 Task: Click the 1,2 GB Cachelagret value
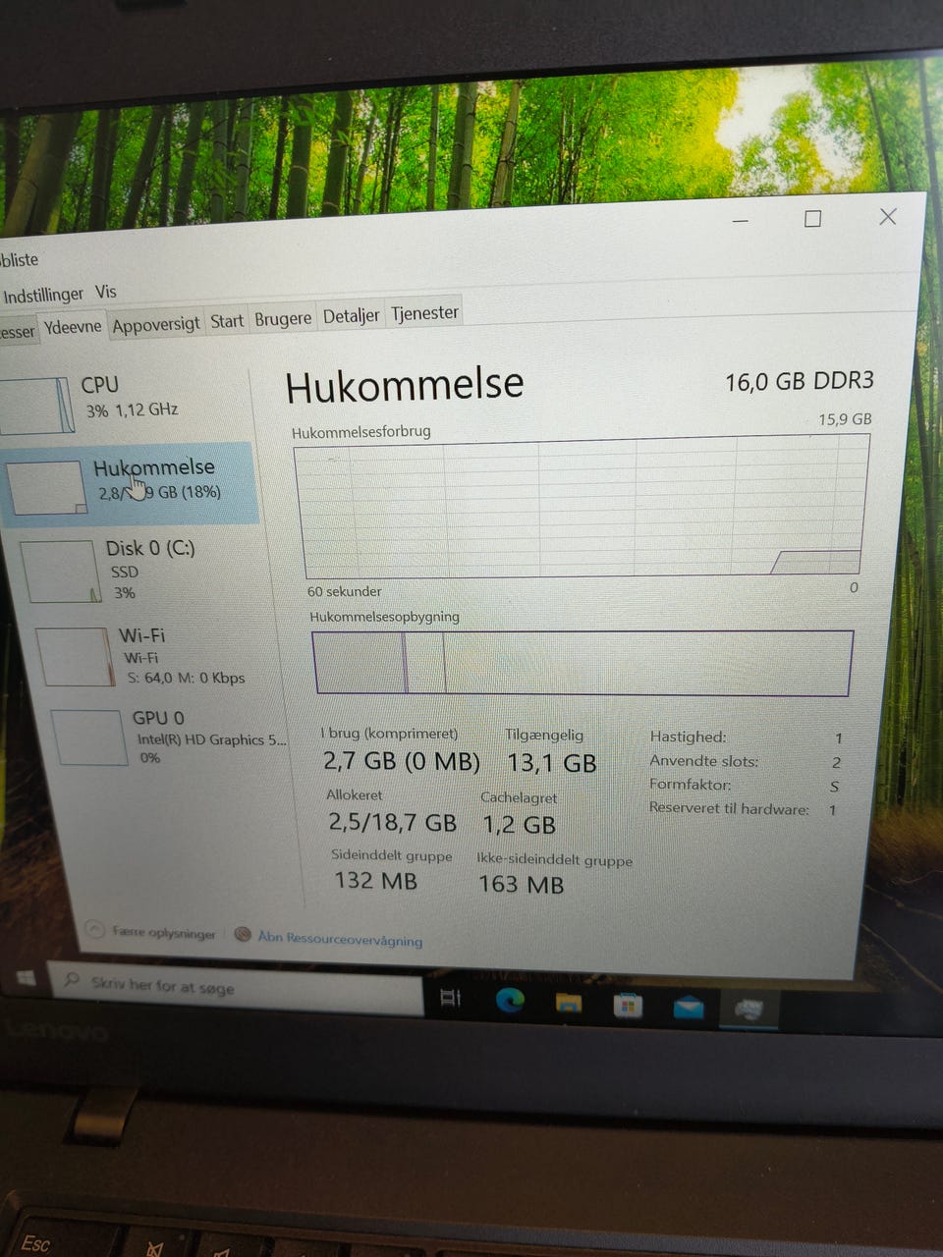(519, 825)
